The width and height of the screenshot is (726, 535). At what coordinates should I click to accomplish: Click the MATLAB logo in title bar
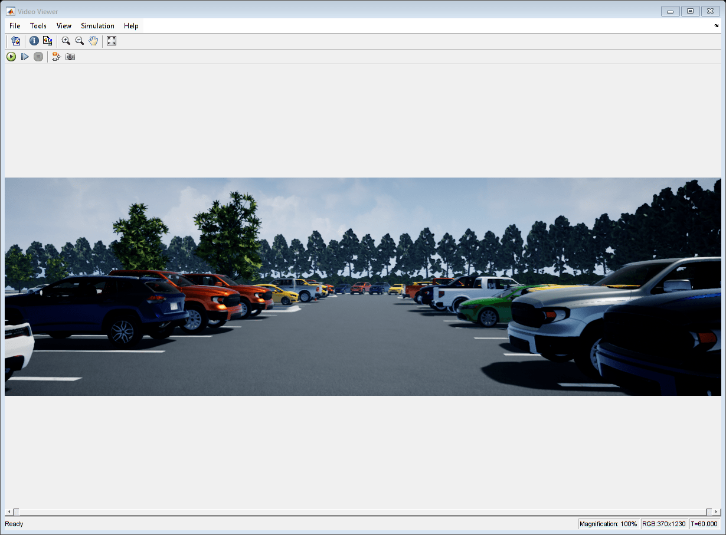point(10,11)
